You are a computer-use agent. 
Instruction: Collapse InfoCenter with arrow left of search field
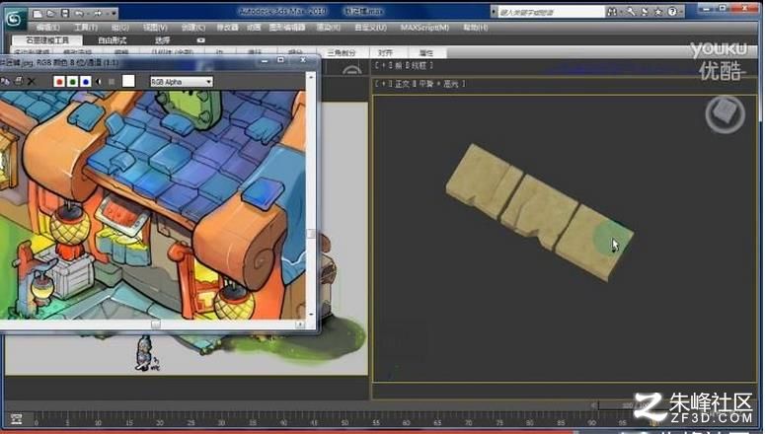pyautogui.click(x=494, y=12)
